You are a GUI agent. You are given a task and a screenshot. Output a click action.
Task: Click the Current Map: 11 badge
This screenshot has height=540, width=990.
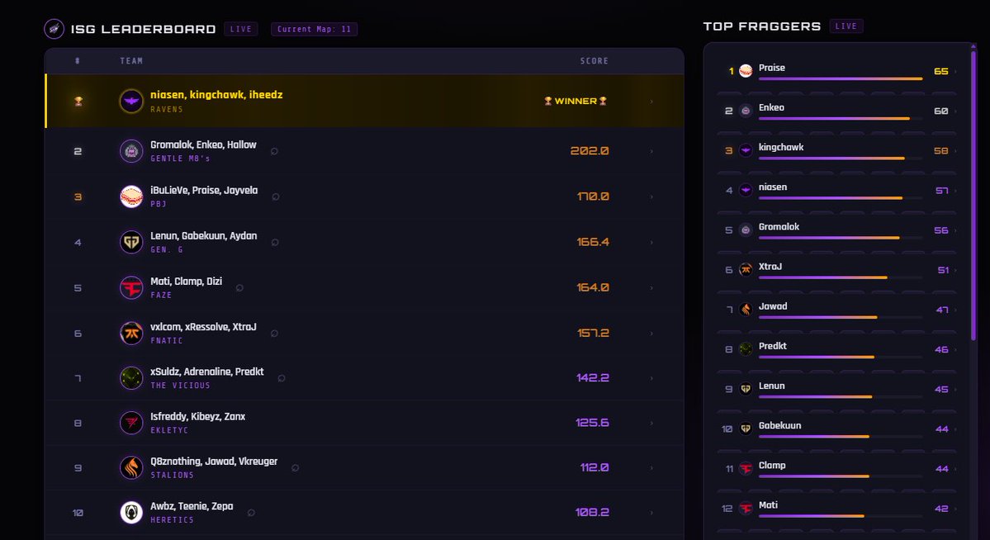click(314, 29)
